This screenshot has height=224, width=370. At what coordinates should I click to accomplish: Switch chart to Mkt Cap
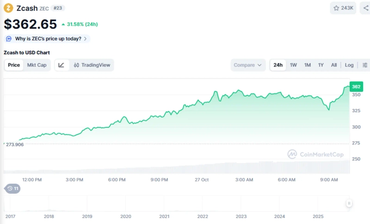[37, 65]
